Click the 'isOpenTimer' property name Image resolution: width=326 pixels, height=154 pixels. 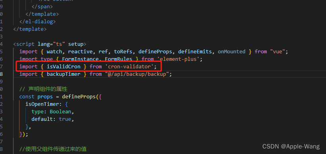pos(42,104)
